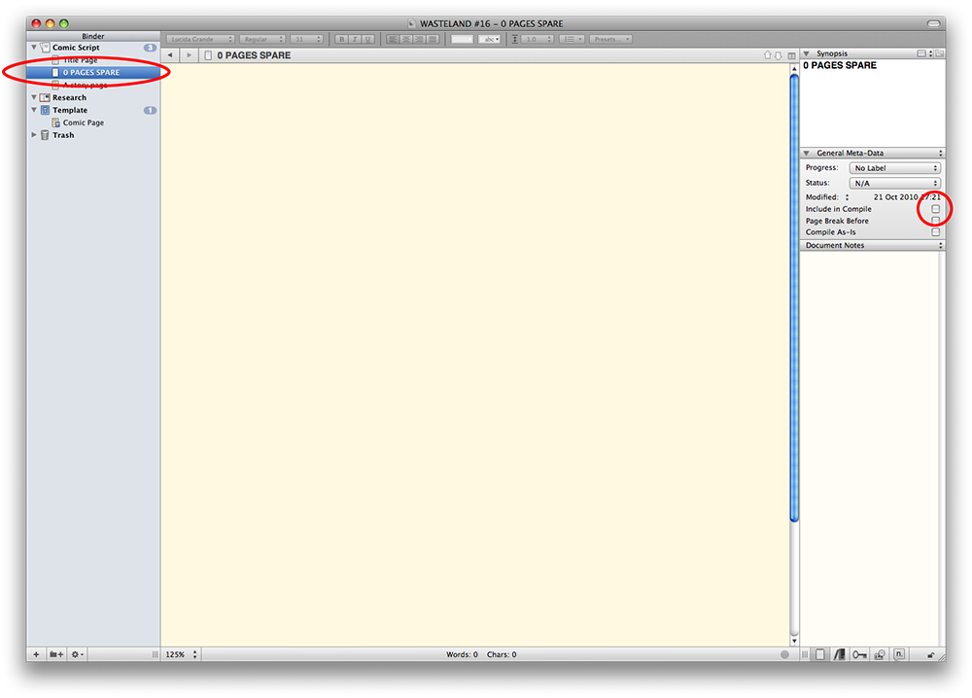Change the 125% zoom level selector

pos(181,655)
